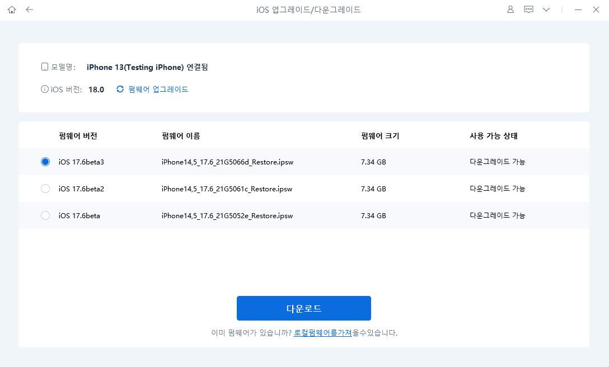Open the feedback chat bubble icon
Screen dimensions: 609x367
(x=528, y=10)
